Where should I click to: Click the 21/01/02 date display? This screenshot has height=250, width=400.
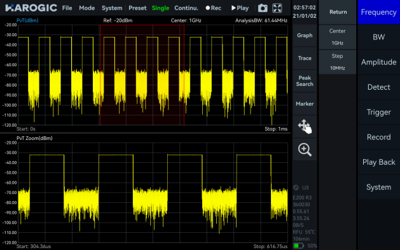[305, 16]
